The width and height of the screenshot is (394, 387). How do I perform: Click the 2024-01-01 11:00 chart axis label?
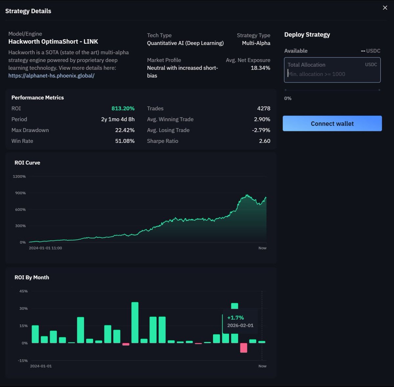point(45,248)
